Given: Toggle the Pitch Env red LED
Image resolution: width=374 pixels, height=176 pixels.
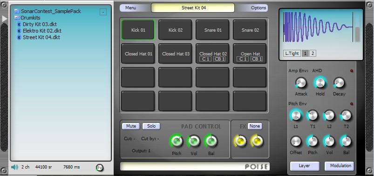Looking at the screenshot, I should [352, 104].
